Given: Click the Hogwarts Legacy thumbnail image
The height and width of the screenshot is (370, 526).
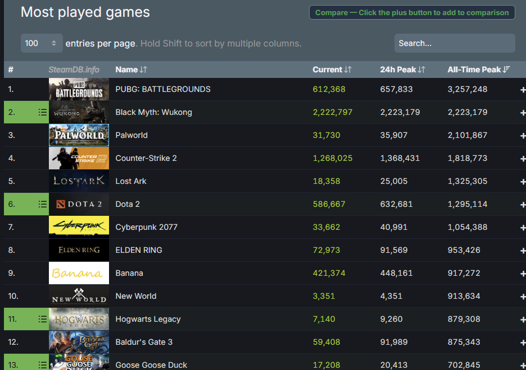Looking at the screenshot, I should (79, 319).
